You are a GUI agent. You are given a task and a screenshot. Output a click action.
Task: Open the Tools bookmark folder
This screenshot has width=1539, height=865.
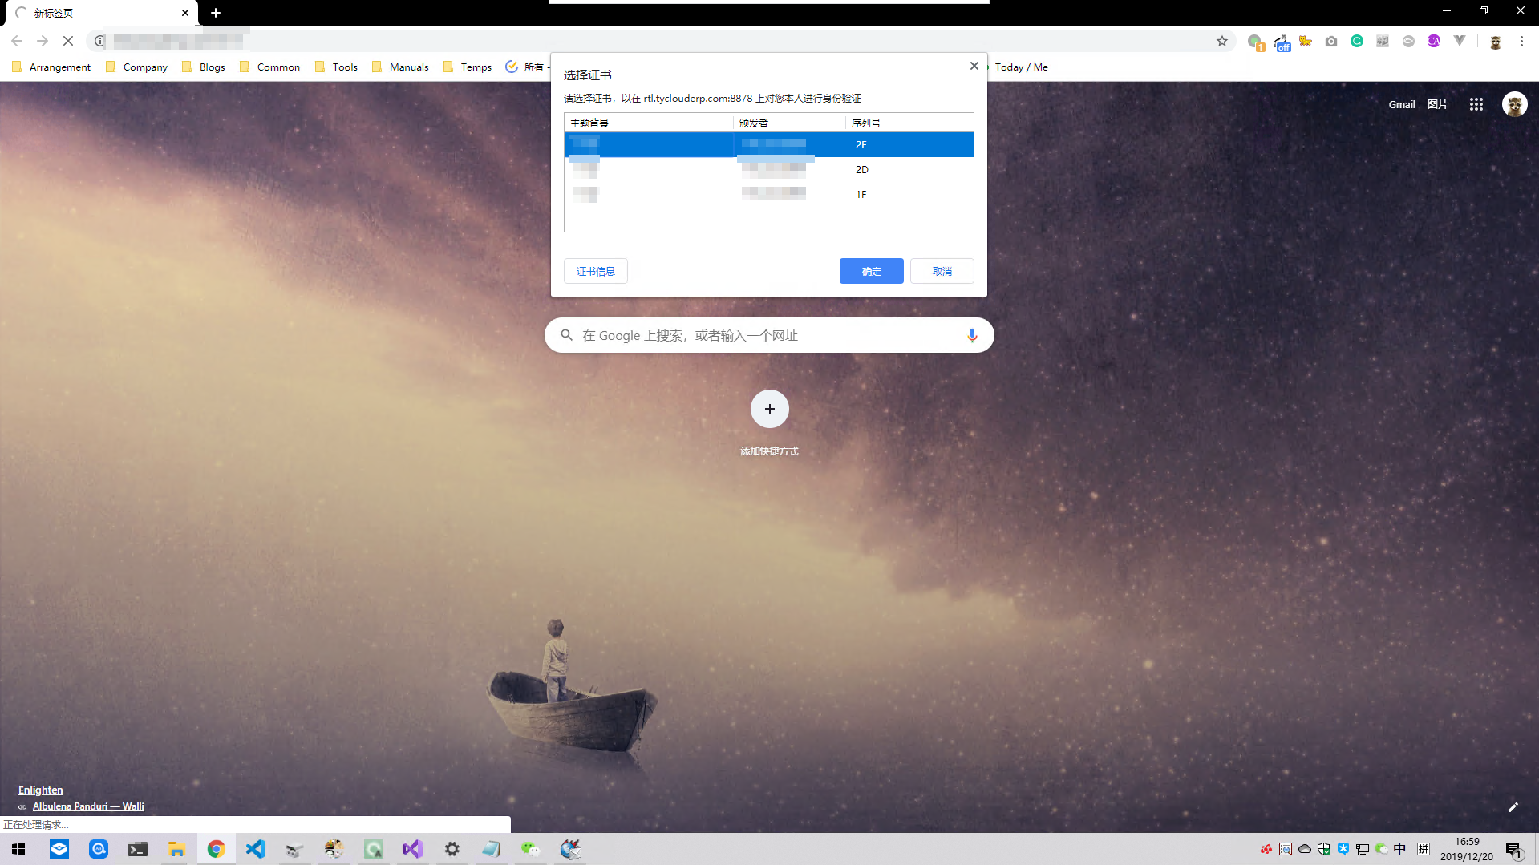tap(337, 67)
